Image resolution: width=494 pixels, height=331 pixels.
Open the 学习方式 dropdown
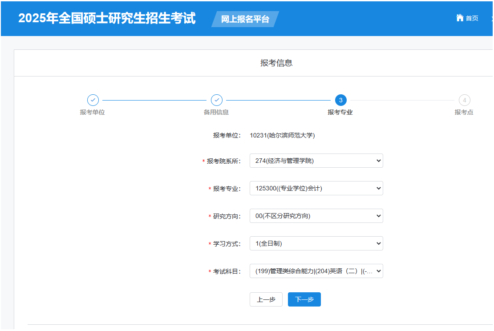[x=316, y=243]
